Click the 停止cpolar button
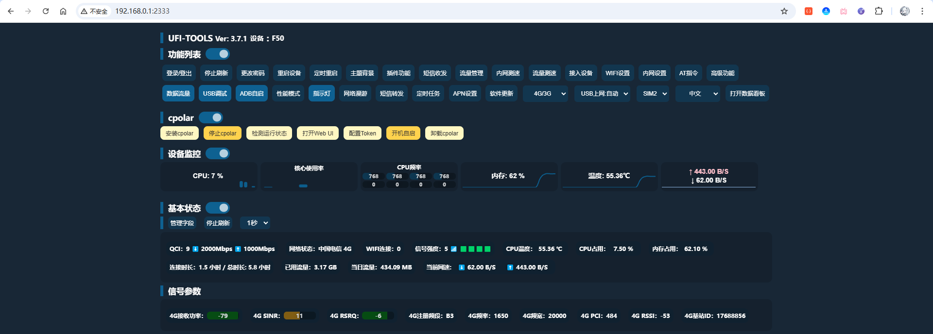Viewport: 933px width, 334px height. 223,134
